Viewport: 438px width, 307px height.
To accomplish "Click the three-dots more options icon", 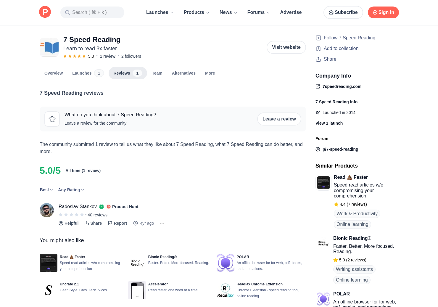I will pyautogui.click(x=162, y=223).
